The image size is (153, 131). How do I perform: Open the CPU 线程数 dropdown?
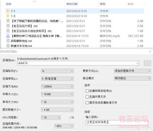(51, 118)
